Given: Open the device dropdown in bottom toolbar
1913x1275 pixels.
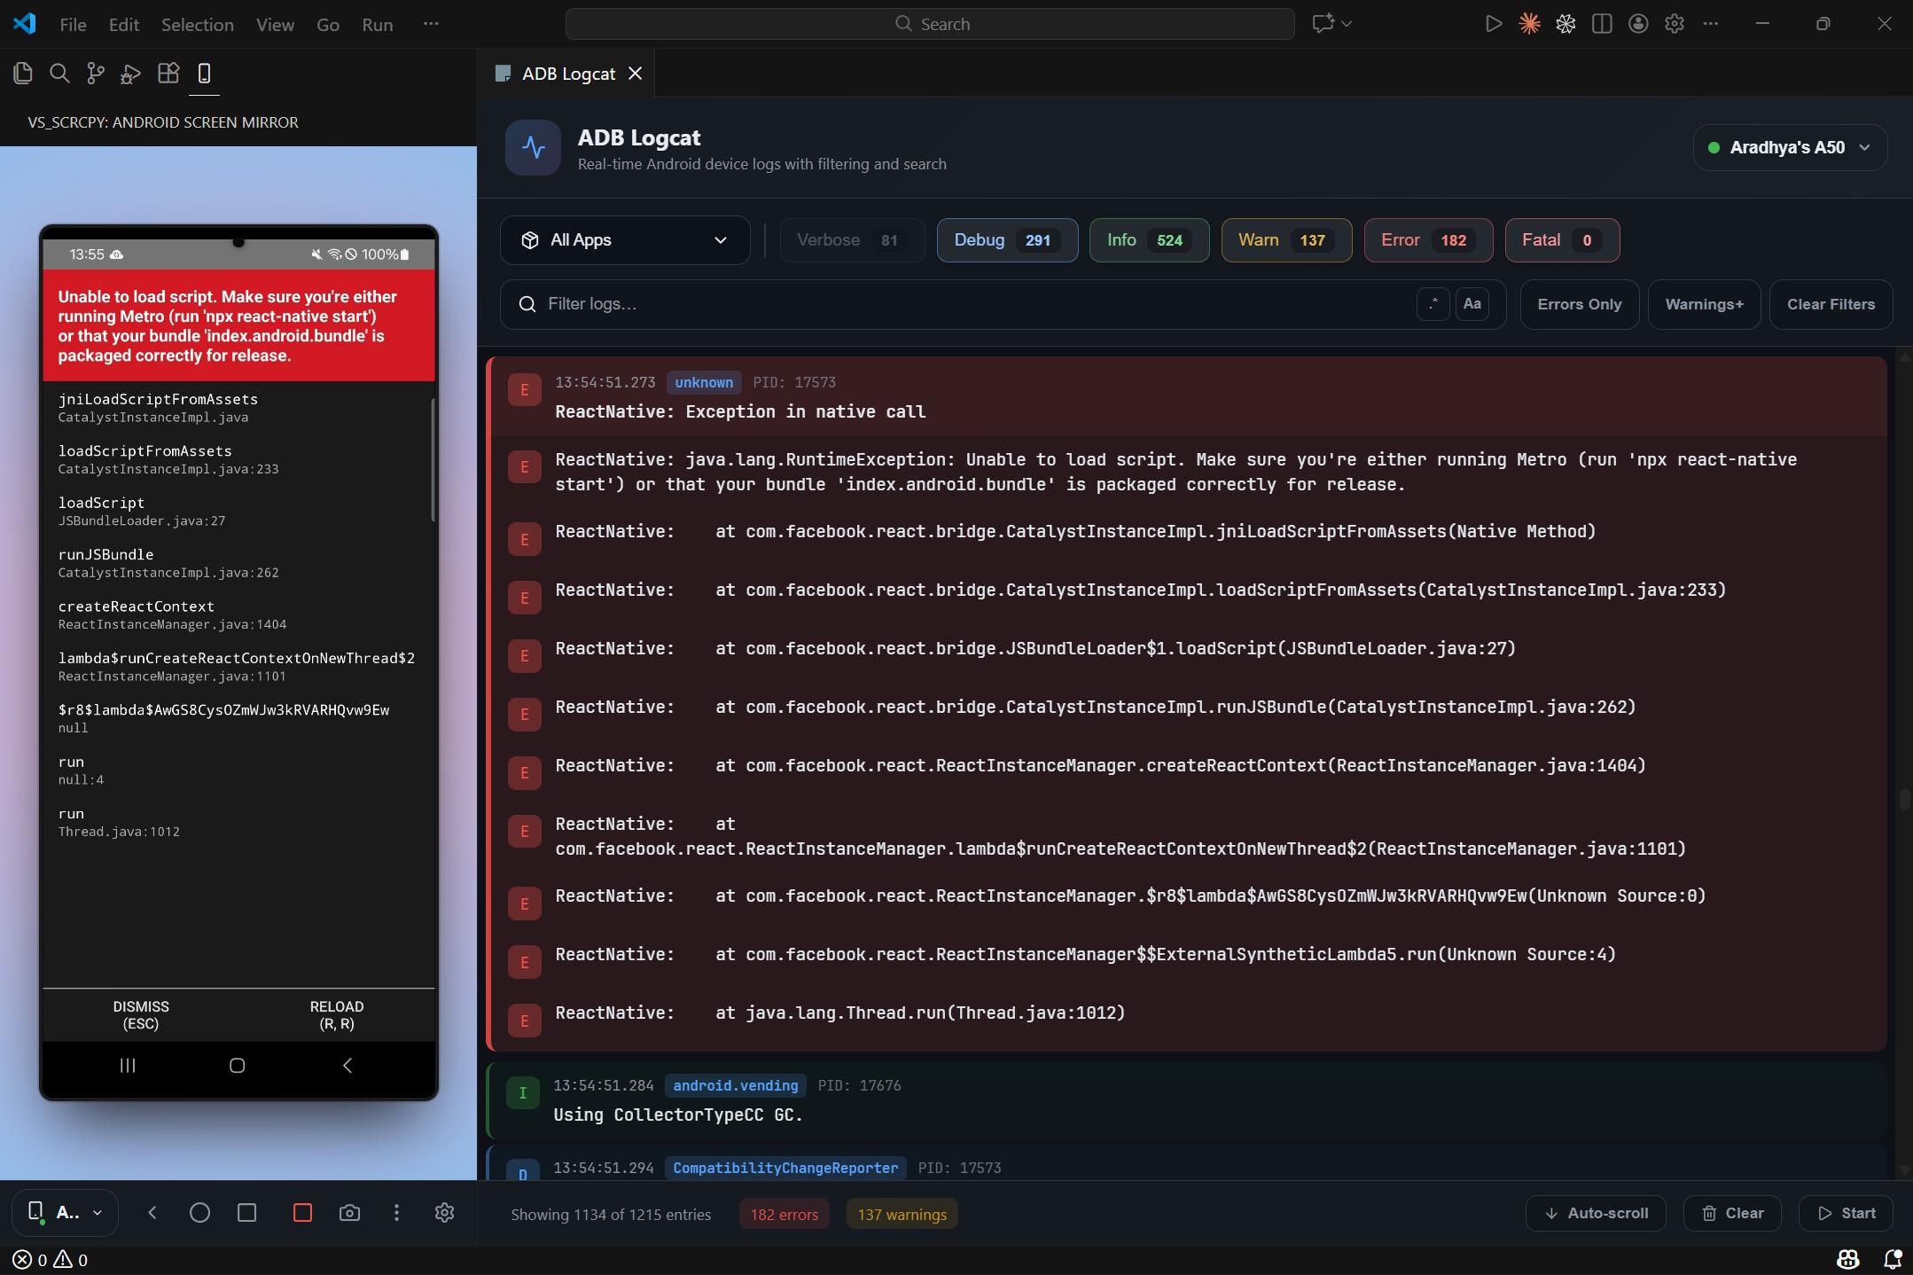Looking at the screenshot, I should tap(66, 1213).
